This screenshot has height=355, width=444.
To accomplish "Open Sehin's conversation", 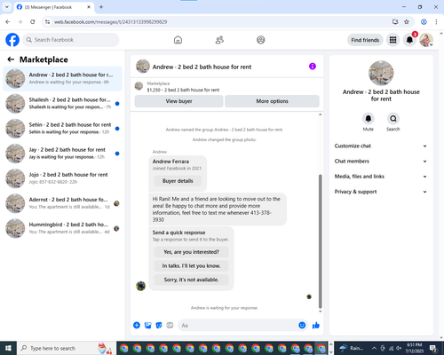I will (x=62, y=129).
